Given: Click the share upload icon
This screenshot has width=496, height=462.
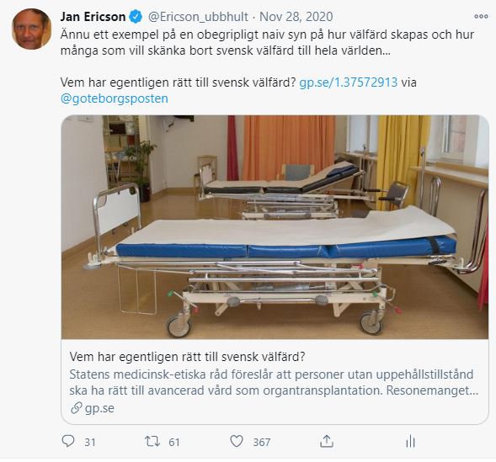Looking at the screenshot, I should tap(327, 441).
